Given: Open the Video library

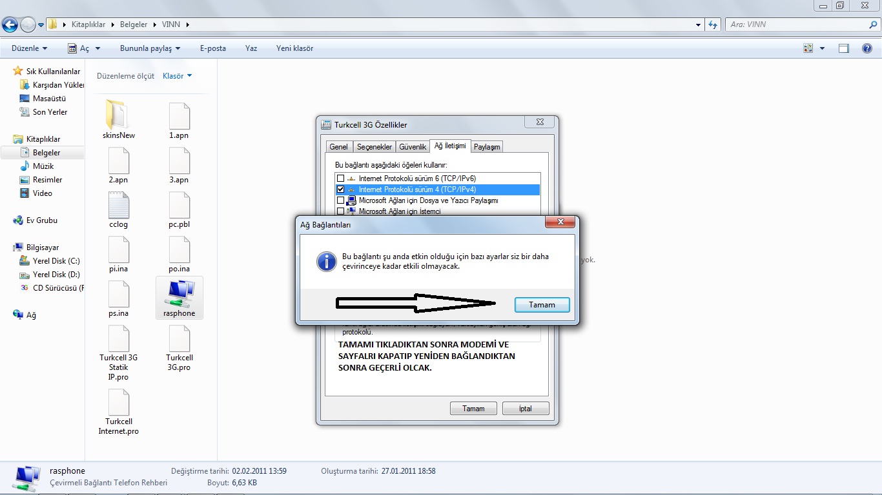Looking at the screenshot, I should 42,193.
